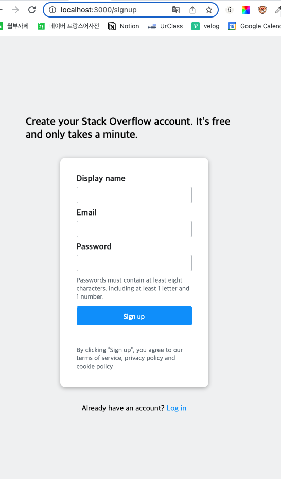Click the blue Sign up button

pyautogui.click(x=134, y=316)
